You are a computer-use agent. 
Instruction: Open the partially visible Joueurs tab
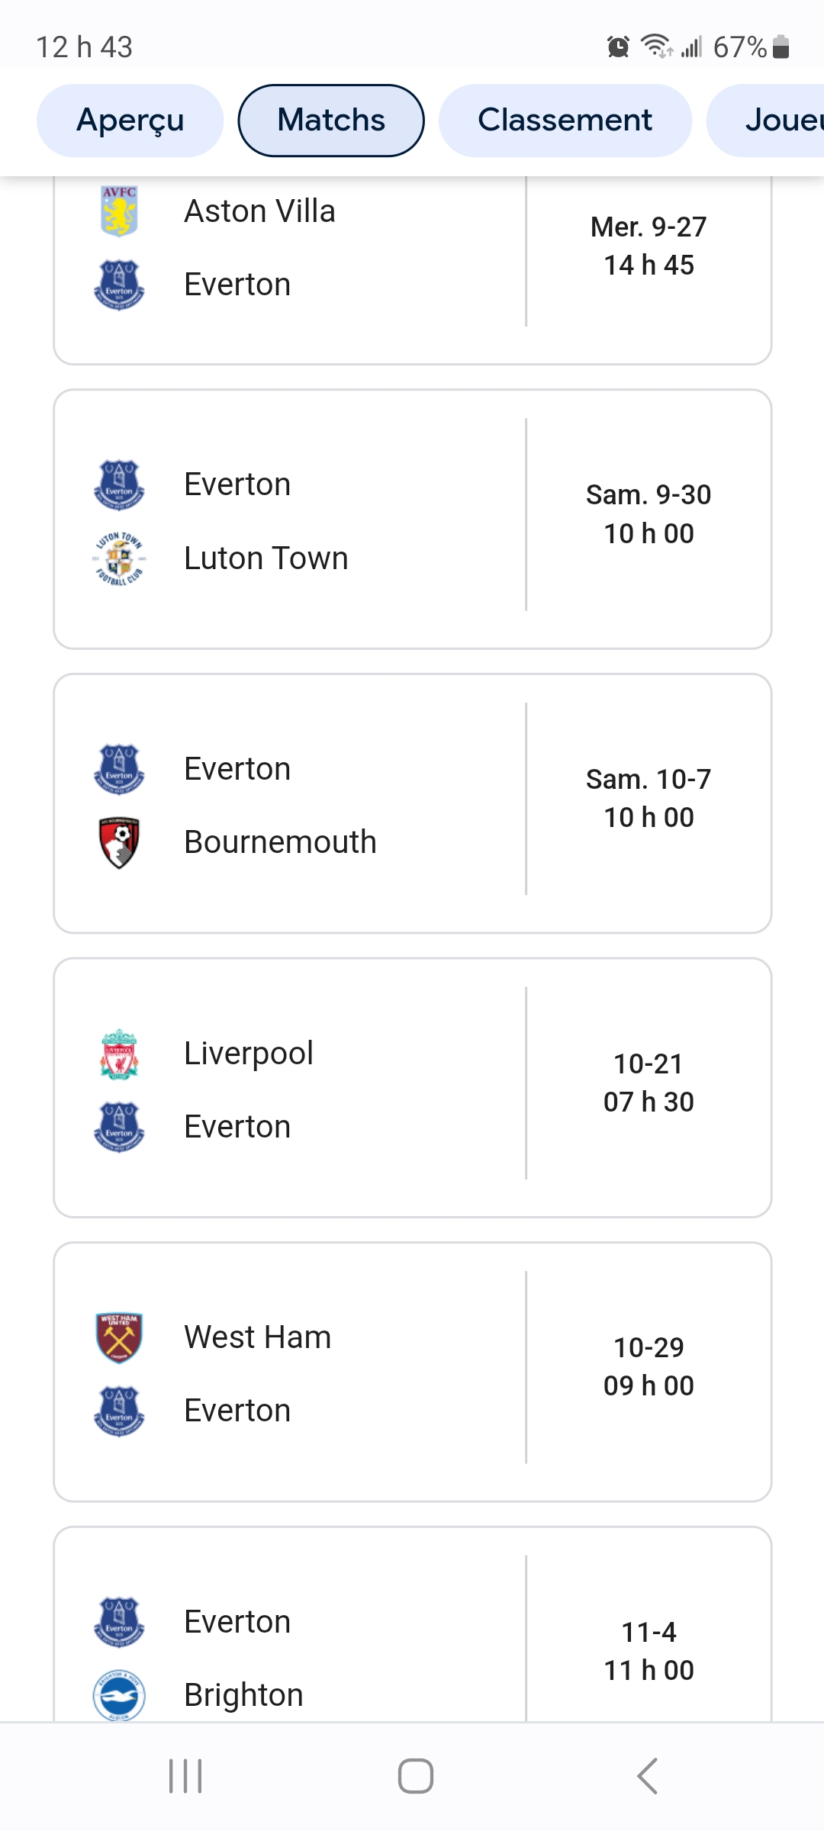click(766, 121)
